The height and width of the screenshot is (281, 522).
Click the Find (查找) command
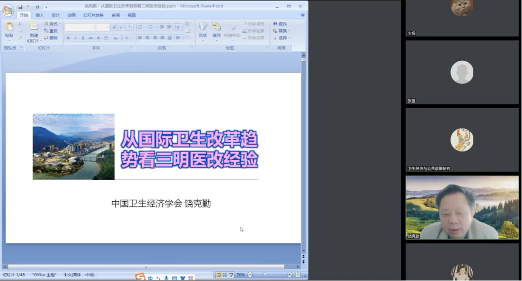tap(280, 24)
